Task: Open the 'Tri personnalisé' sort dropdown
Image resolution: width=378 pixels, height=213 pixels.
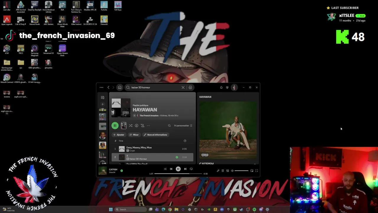Action: (x=183, y=126)
